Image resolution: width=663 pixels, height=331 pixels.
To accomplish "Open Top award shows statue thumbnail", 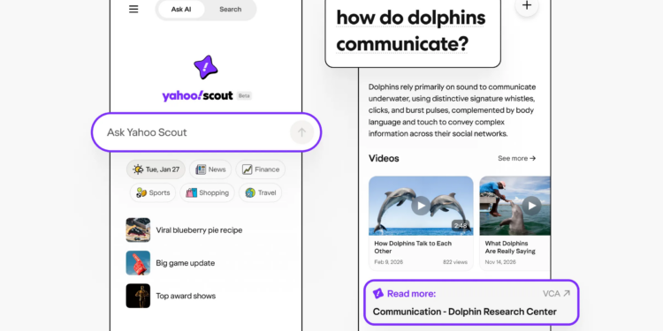I will (x=138, y=296).
